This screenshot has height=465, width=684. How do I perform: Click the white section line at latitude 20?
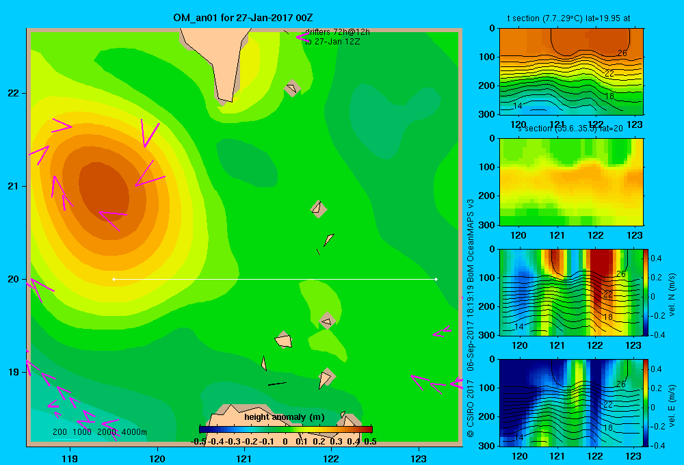click(275, 279)
